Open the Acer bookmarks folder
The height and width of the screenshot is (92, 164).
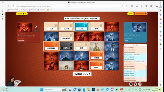pyautogui.click(x=50, y=10)
